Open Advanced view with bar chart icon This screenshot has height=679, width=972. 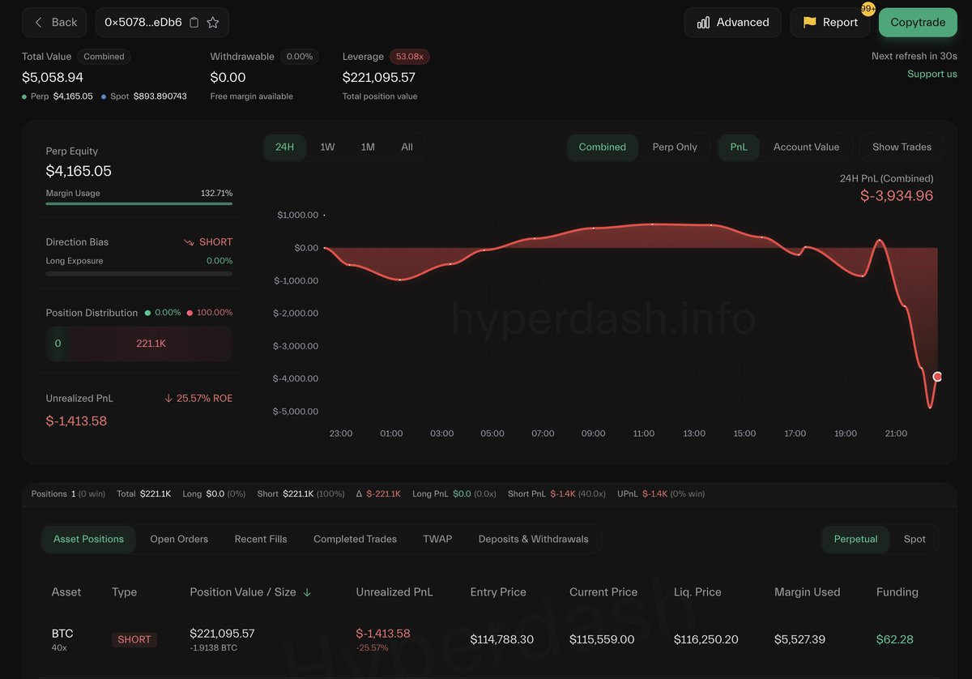pyautogui.click(x=733, y=23)
